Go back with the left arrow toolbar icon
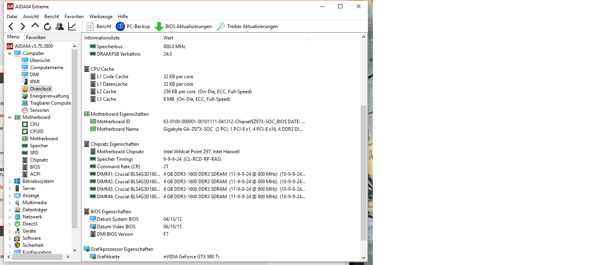 click(x=11, y=26)
